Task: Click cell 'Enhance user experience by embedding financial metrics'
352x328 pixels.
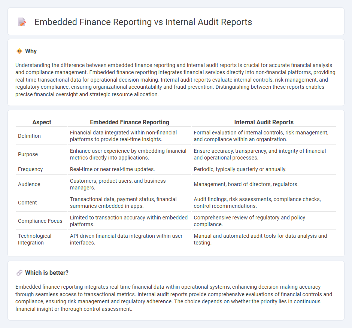Action: point(130,154)
